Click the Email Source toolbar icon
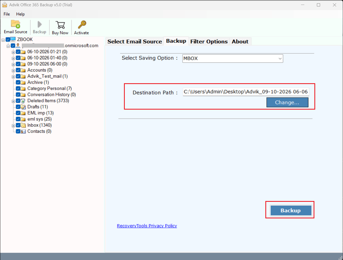Image resolution: width=343 pixels, height=260 pixels. tap(16, 24)
